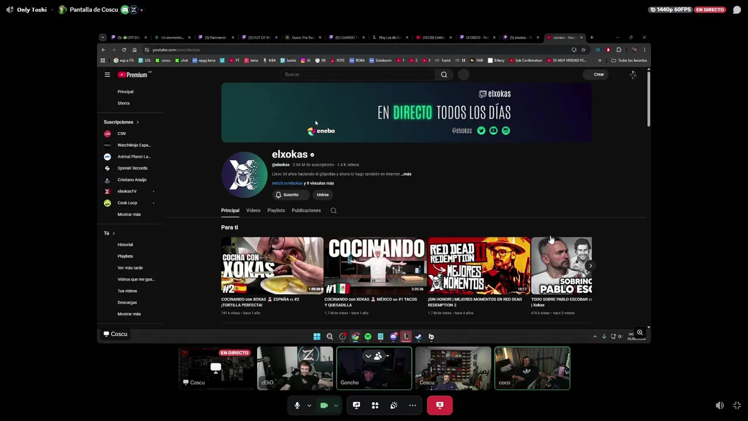This screenshot has height=421, width=748.
Task: Click Windows Start button in shared taskbar
Action: click(317, 337)
